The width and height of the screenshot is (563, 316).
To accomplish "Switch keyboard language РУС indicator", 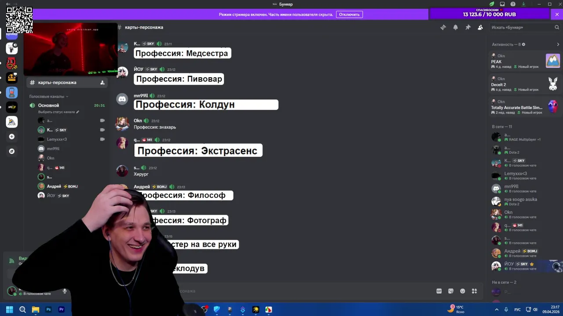I will pyautogui.click(x=518, y=309).
